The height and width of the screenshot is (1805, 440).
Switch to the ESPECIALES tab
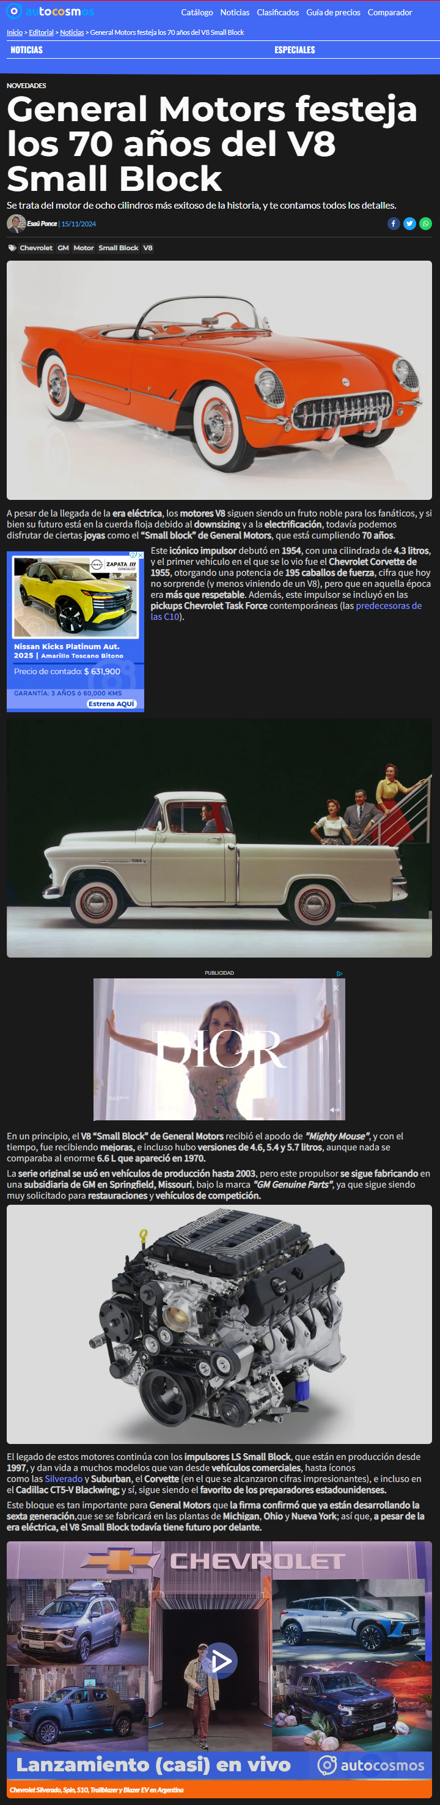point(295,50)
